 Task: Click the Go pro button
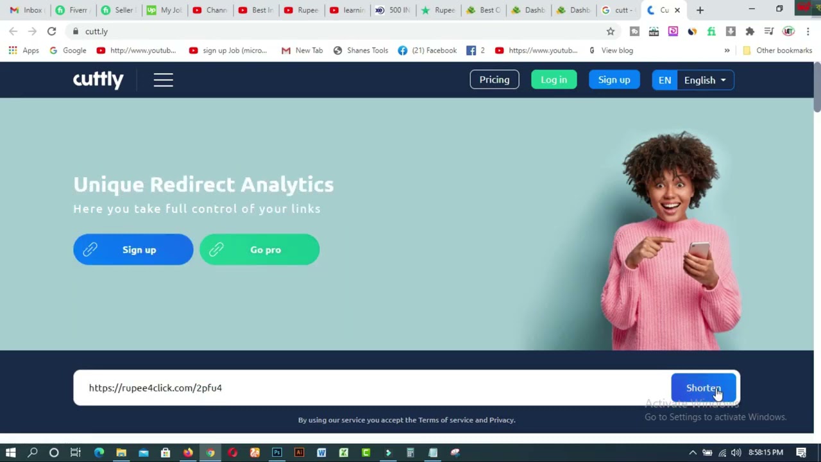(x=259, y=250)
